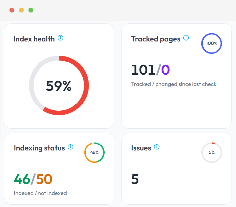Open the Indexing status info icon
Viewport: 236px width, 207px height.
point(70,147)
